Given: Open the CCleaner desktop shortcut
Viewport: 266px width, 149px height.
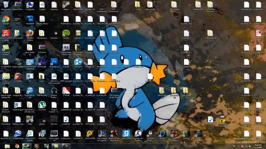Looking at the screenshot, I should [18, 77].
